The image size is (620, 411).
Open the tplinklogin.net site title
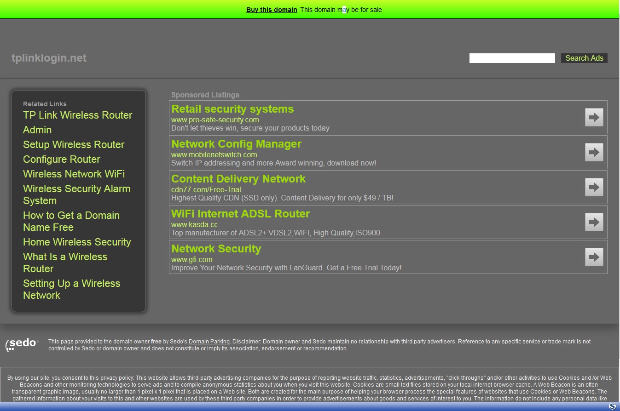pyautogui.click(x=49, y=58)
